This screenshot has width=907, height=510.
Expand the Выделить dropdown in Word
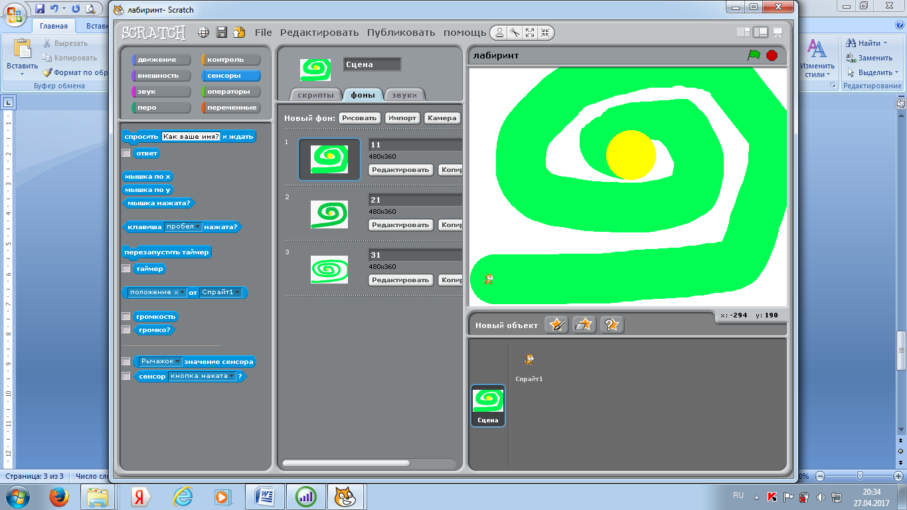tap(897, 72)
